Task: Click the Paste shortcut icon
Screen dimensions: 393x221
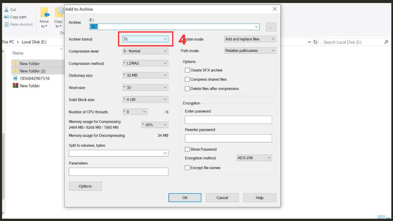Action: tap(7, 24)
